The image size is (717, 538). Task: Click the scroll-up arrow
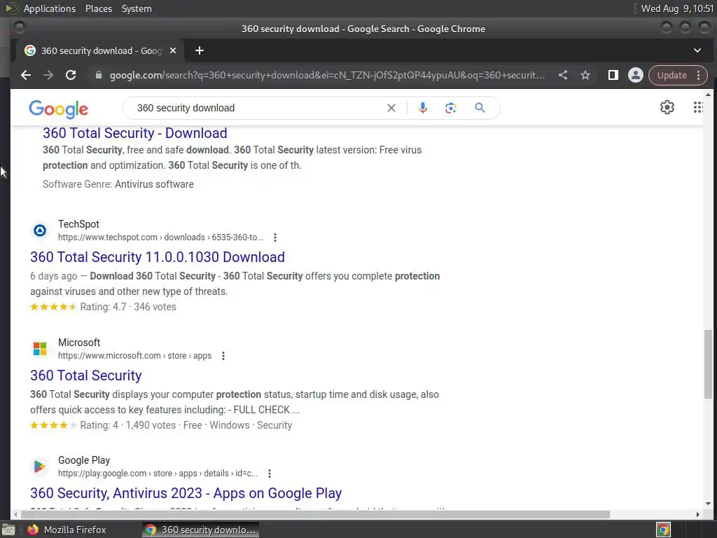[709, 95]
